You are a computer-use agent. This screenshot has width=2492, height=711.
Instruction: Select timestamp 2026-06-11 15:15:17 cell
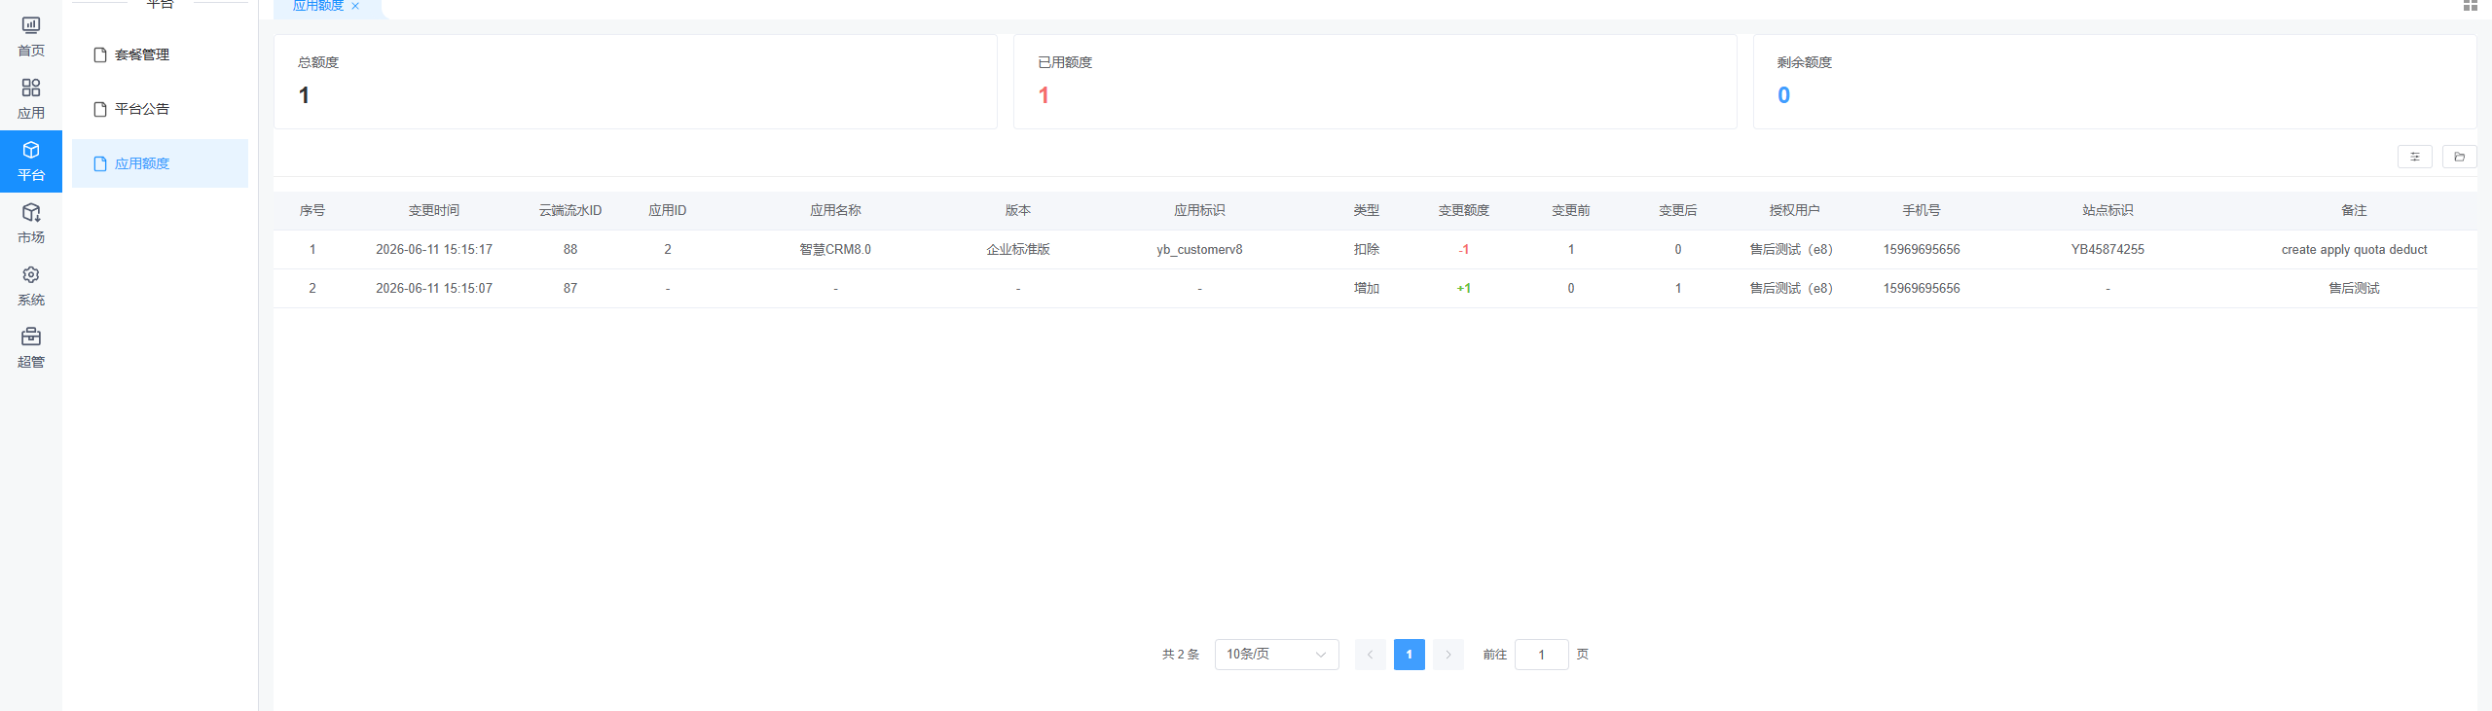[x=434, y=250]
